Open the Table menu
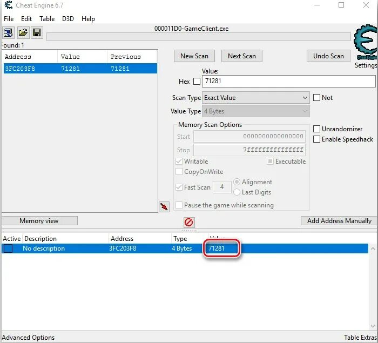The image size is (378, 343). point(47,19)
